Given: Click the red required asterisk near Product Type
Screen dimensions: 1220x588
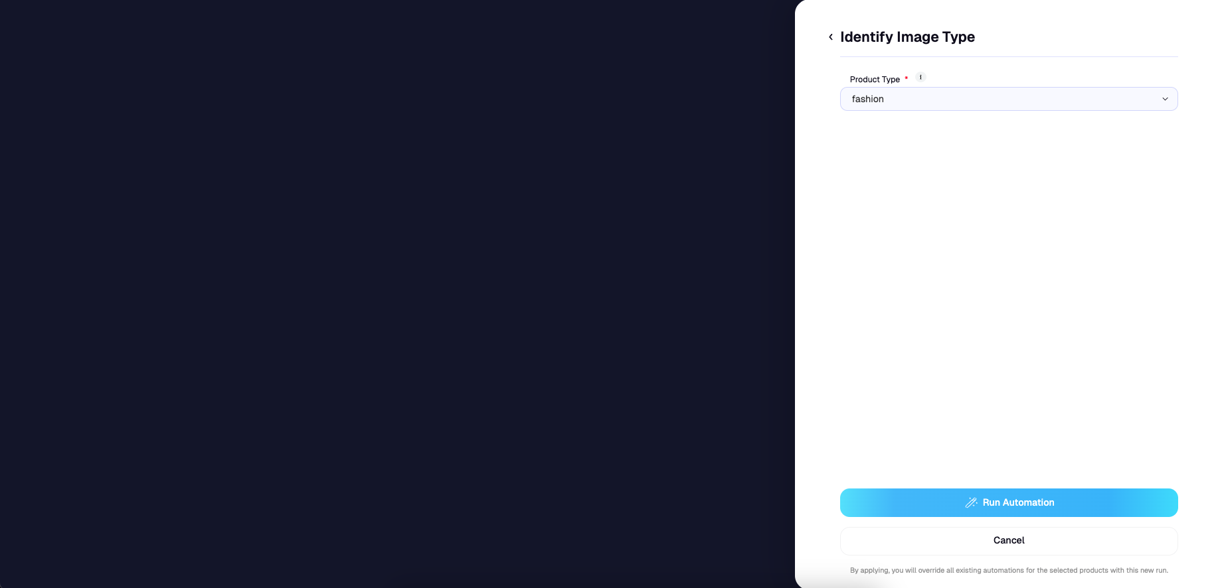Looking at the screenshot, I should [906, 78].
